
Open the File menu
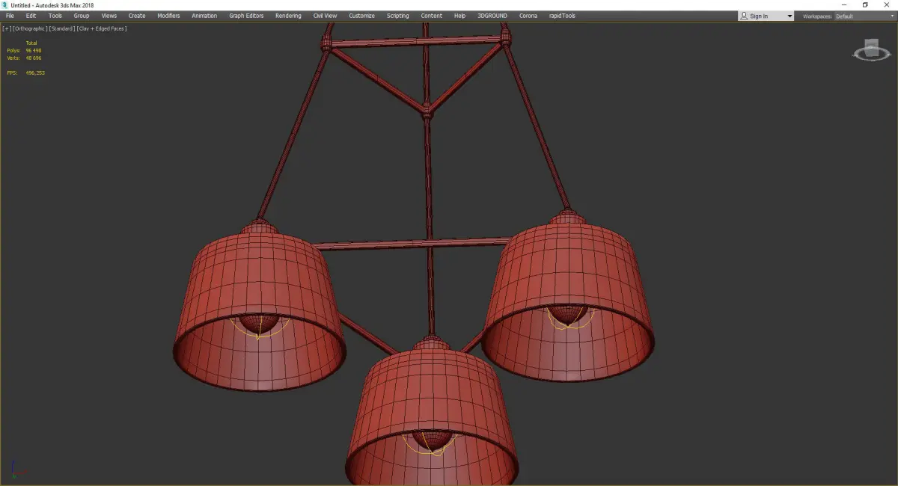(x=10, y=16)
